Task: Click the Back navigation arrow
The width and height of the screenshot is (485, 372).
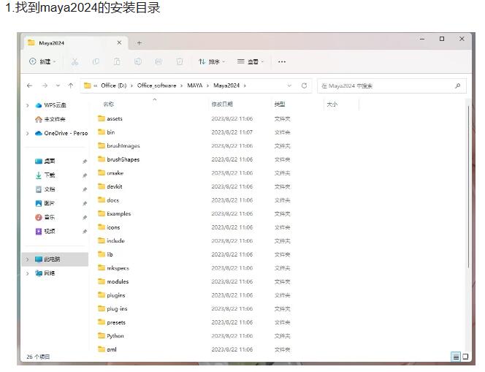Action: tap(30, 86)
